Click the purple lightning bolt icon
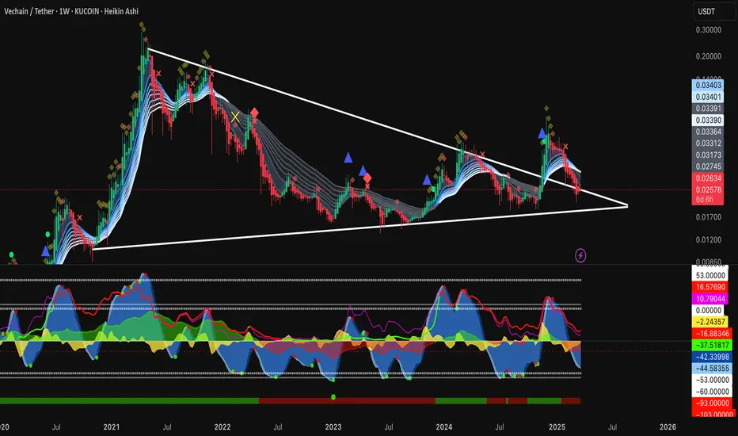 [x=580, y=255]
